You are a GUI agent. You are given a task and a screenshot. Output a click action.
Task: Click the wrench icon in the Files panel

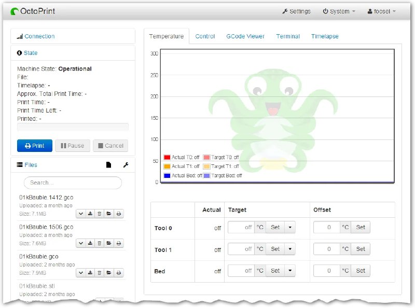[x=125, y=164]
